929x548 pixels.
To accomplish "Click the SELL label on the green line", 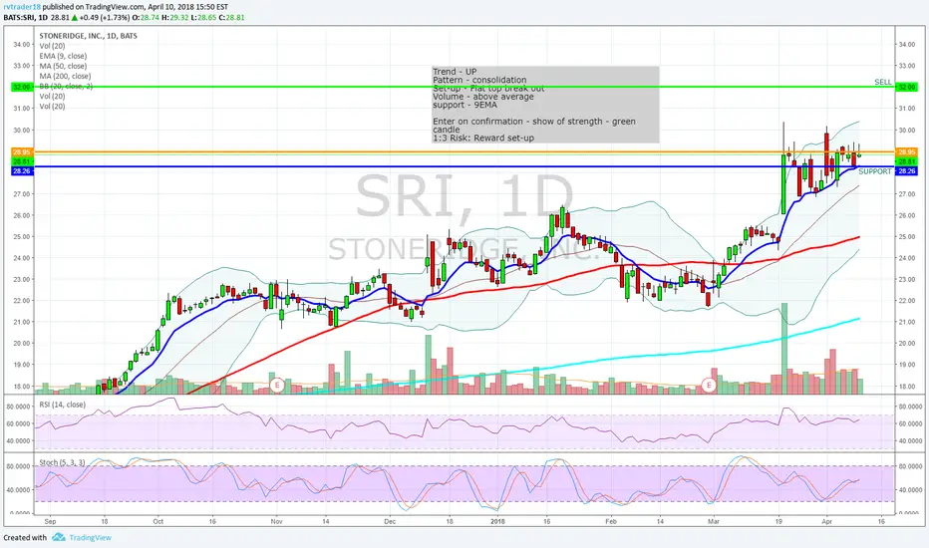I will [x=883, y=82].
